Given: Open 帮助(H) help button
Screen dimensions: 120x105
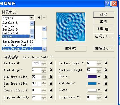Looking at the screenshot, I should click(104, 29).
